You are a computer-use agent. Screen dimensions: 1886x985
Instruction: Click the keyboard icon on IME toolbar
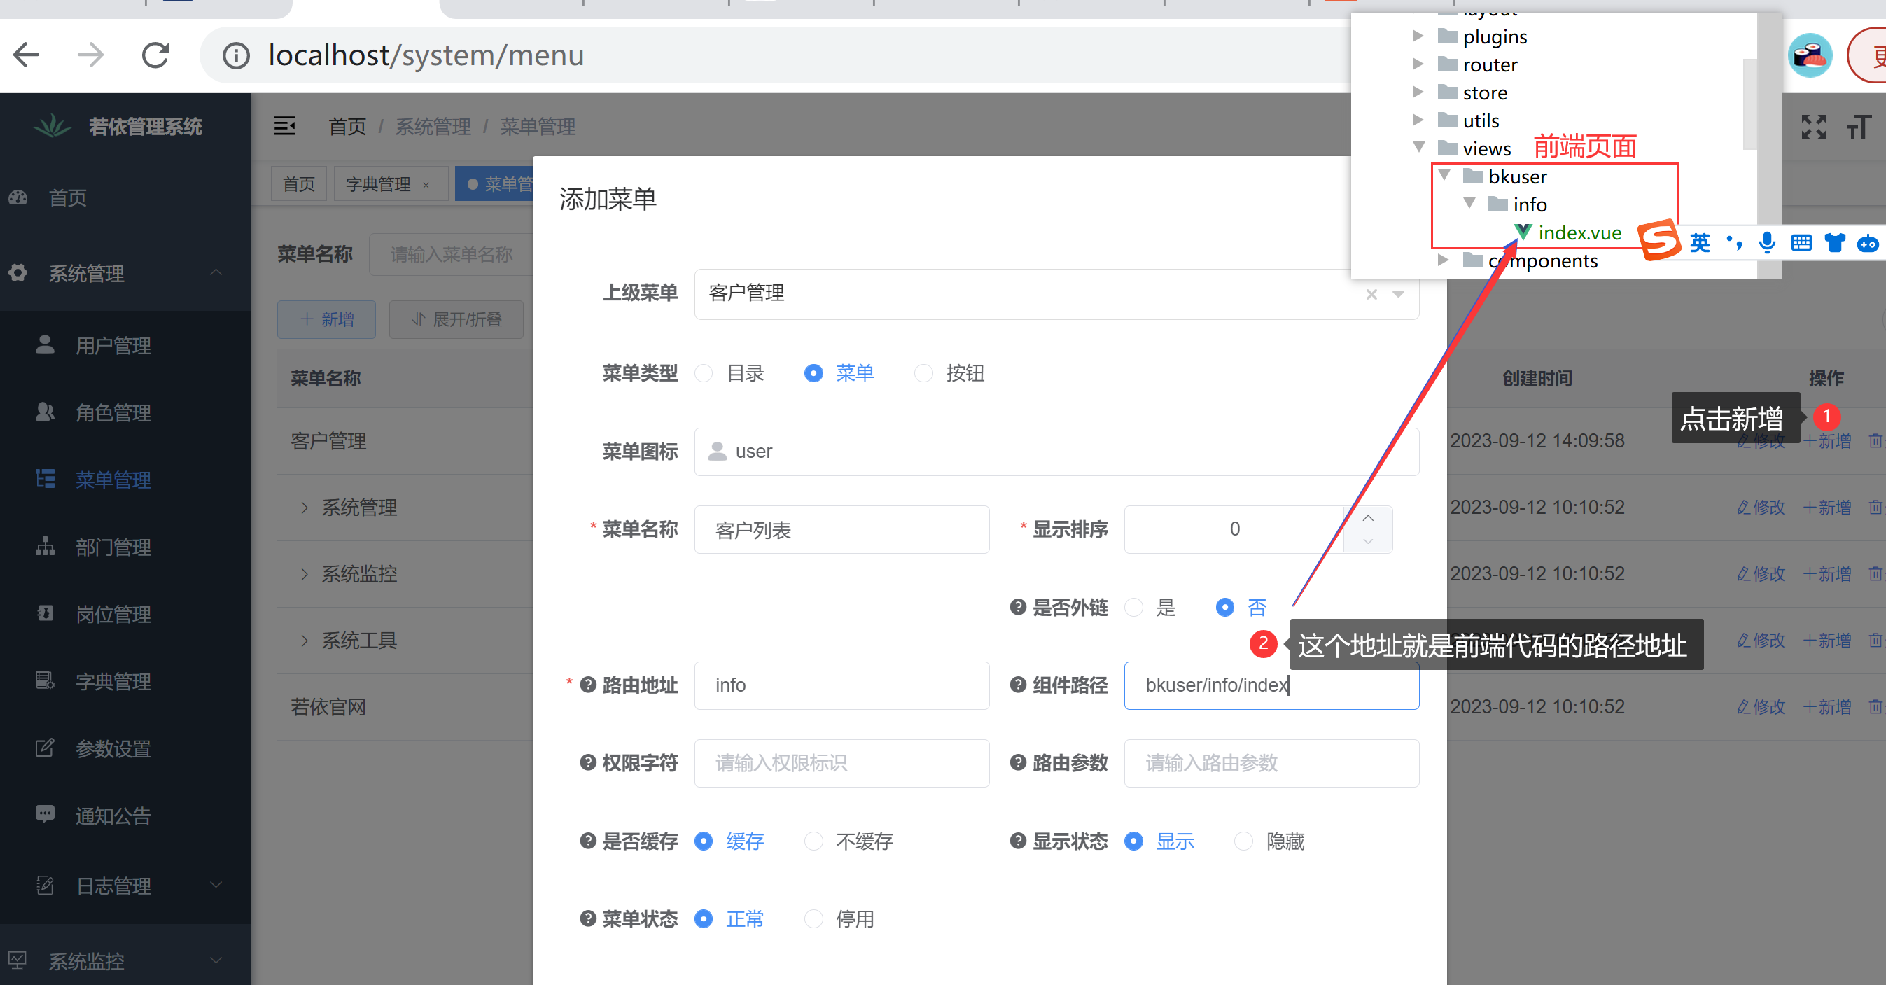1801,242
